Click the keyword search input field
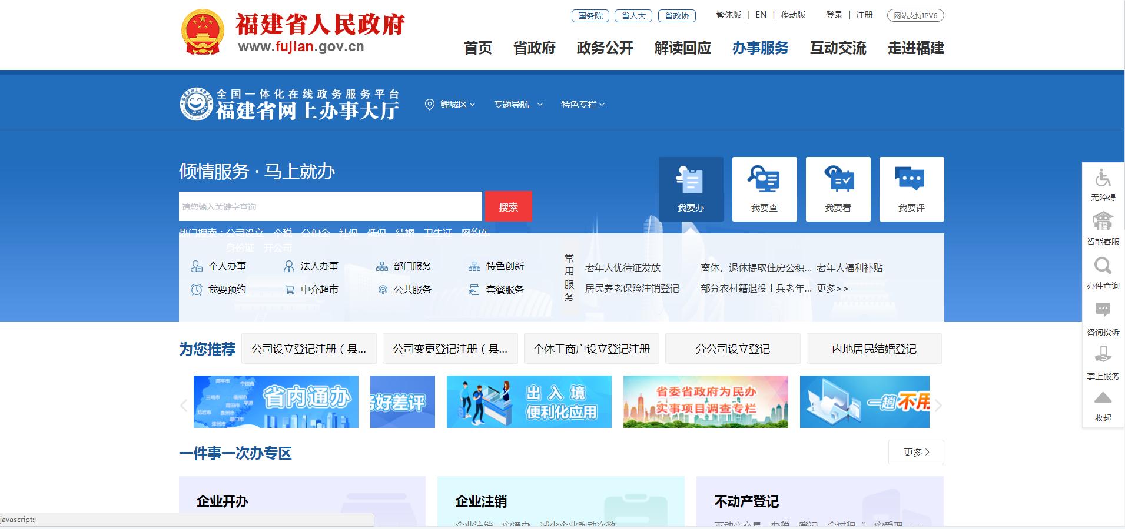The height and width of the screenshot is (529, 1125). (x=330, y=206)
